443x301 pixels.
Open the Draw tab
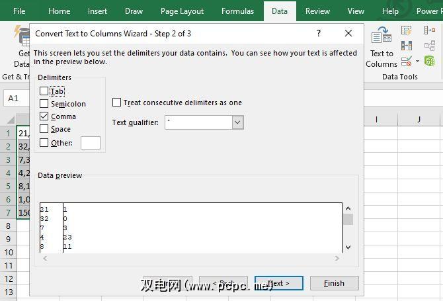point(134,11)
